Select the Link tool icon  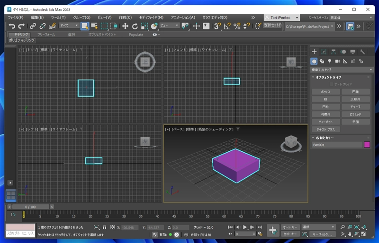[x=33, y=26]
